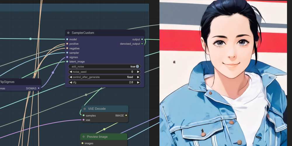292x146 pixels.
Task: Select the Preview Image node title
Action: tap(97, 137)
